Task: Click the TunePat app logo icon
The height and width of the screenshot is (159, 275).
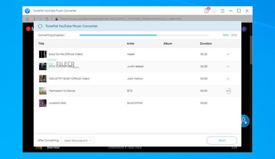Action: tap(27, 11)
